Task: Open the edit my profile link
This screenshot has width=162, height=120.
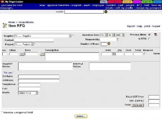Action: coord(124,8)
